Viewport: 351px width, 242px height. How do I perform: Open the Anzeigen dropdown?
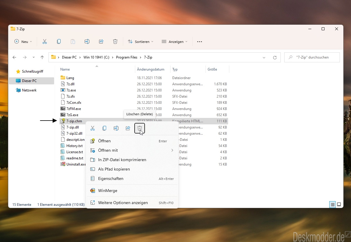click(x=174, y=42)
